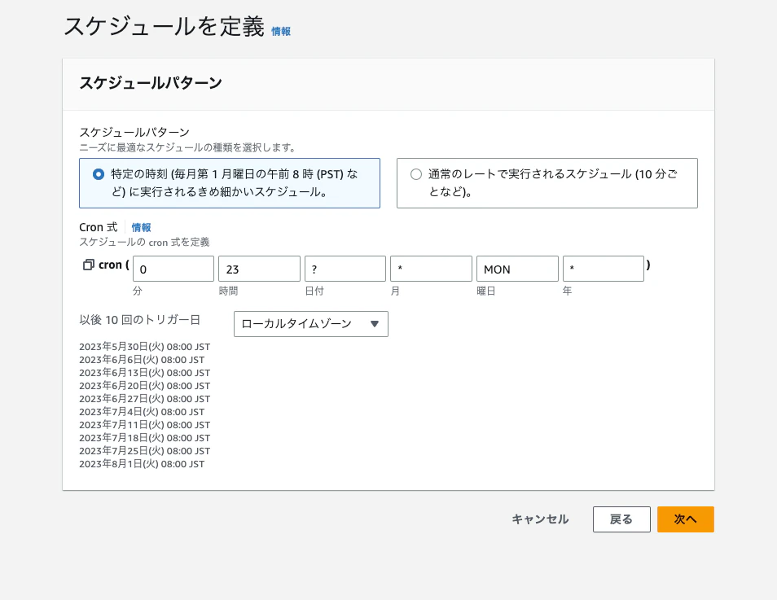The height and width of the screenshot is (600, 777).
Task: Click the 戻る button
Action: (x=621, y=519)
